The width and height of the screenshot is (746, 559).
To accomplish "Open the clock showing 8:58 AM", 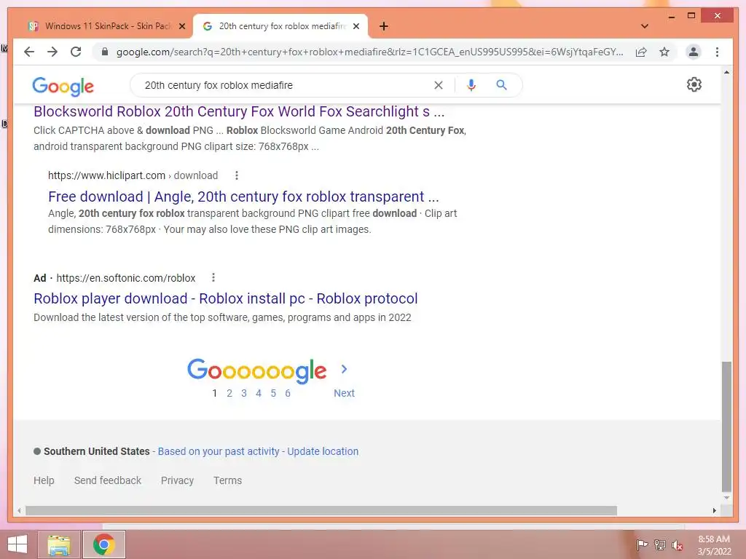I will point(714,544).
